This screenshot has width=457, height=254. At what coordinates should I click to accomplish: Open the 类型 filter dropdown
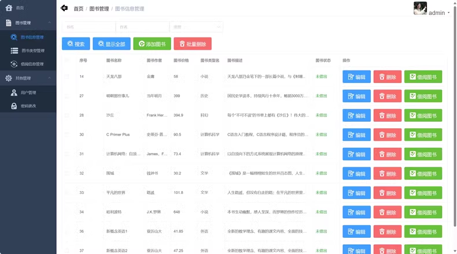coord(196,27)
